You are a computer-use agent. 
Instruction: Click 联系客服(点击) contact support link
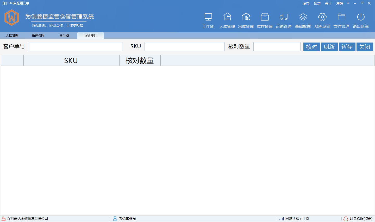(x=361, y=219)
